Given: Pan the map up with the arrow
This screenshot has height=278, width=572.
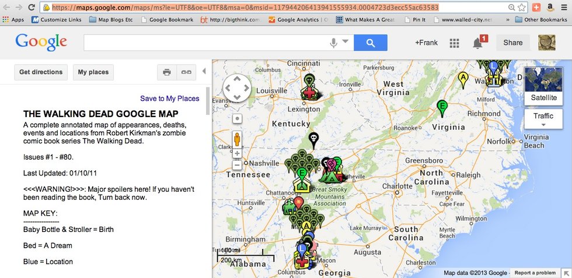Looking at the screenshot, I should point(237,79).
